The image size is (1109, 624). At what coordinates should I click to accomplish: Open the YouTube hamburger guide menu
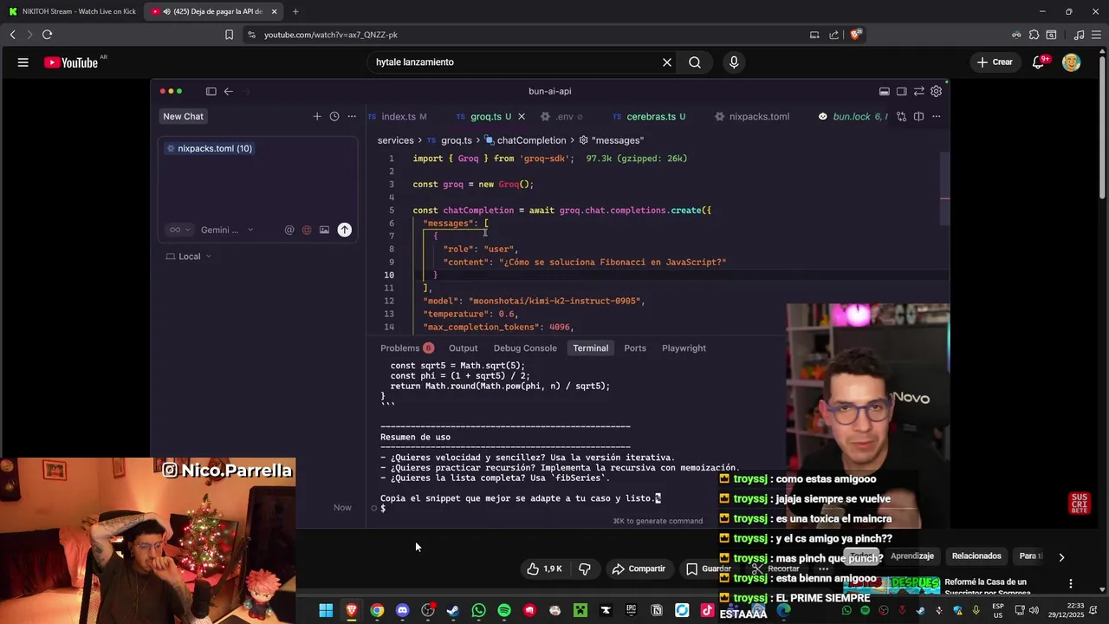(x=23, y=62)
